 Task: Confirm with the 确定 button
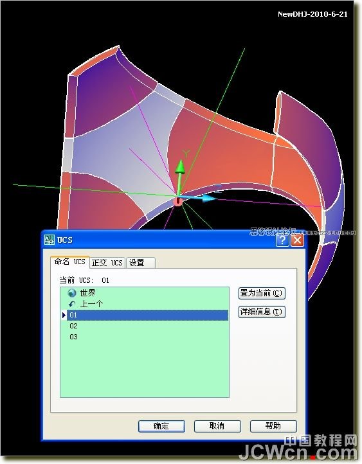tap(161, 426)
